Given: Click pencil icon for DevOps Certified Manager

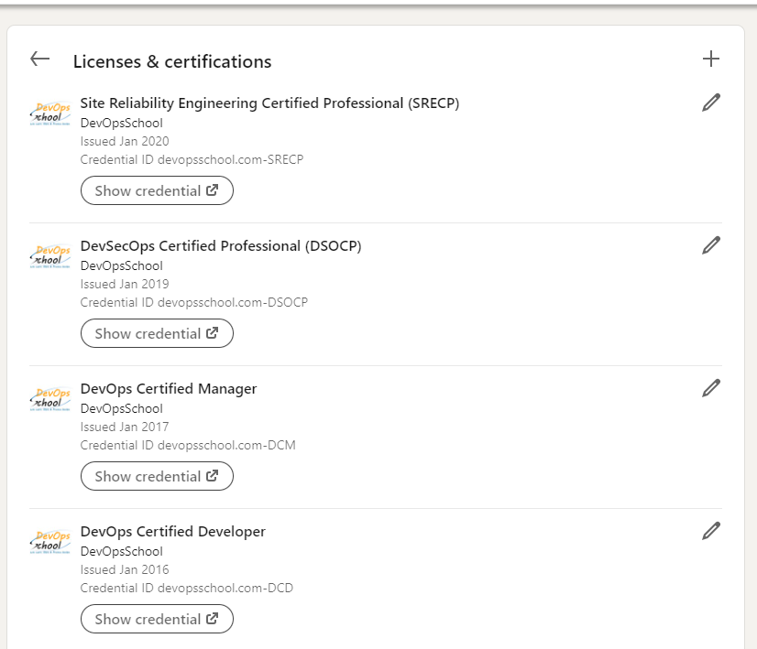Looking at the screenshot, I should (x=711, y=388).
